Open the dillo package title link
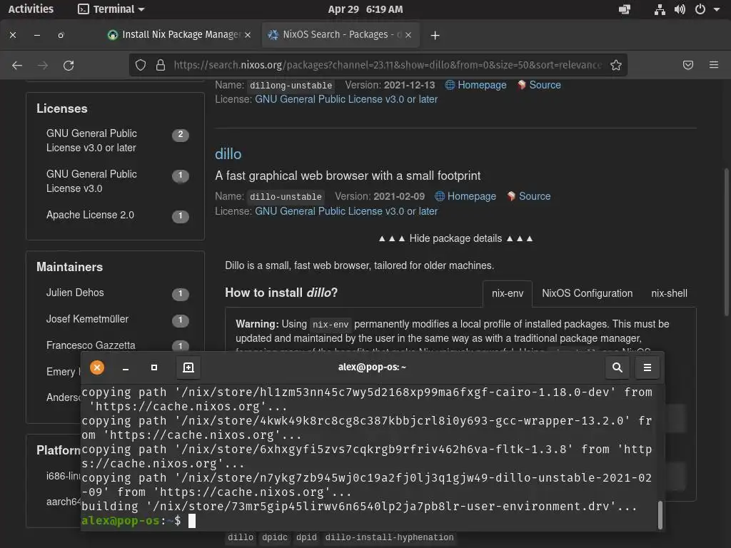The height and width of the screenshot is (548, 731). point(228,154)
